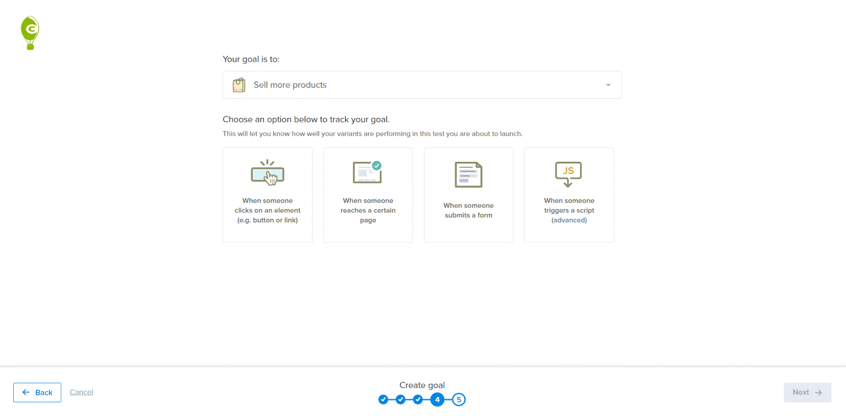The width and height of the screenshot is (846, 416).
Task: Click the description text about variants performing
Action: click(373, 134)
